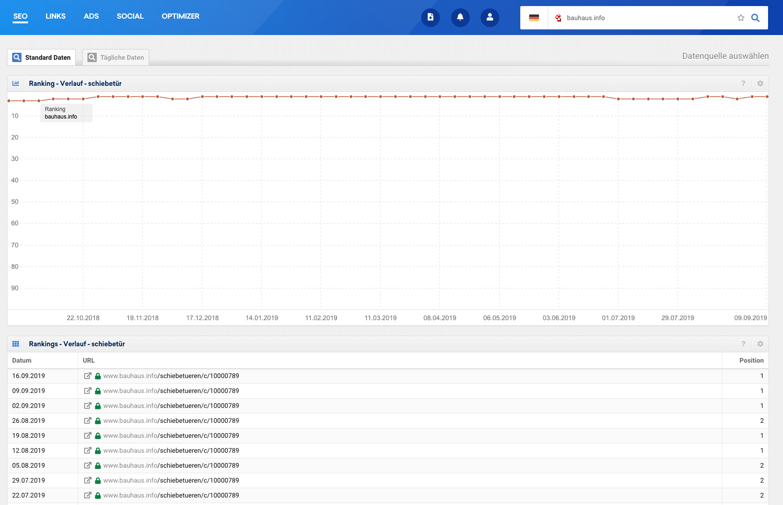Click the URL in the 26.08.2019 row
The width and height of the screenshot is (783, 505).
point(171,421)
